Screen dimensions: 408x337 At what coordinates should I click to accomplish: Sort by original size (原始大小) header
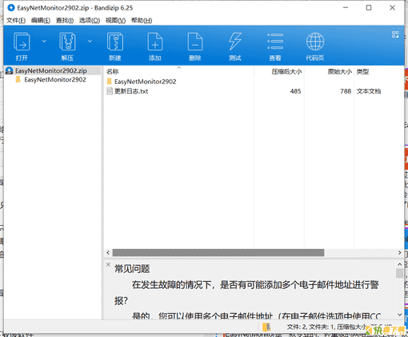pos(340,71)
